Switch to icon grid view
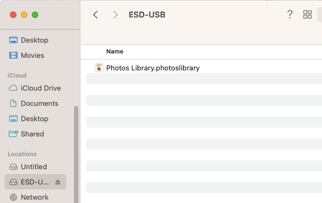 point(307,15)
